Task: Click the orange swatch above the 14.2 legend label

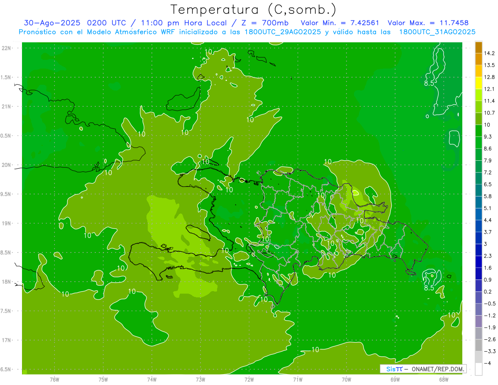Action: 478,47
